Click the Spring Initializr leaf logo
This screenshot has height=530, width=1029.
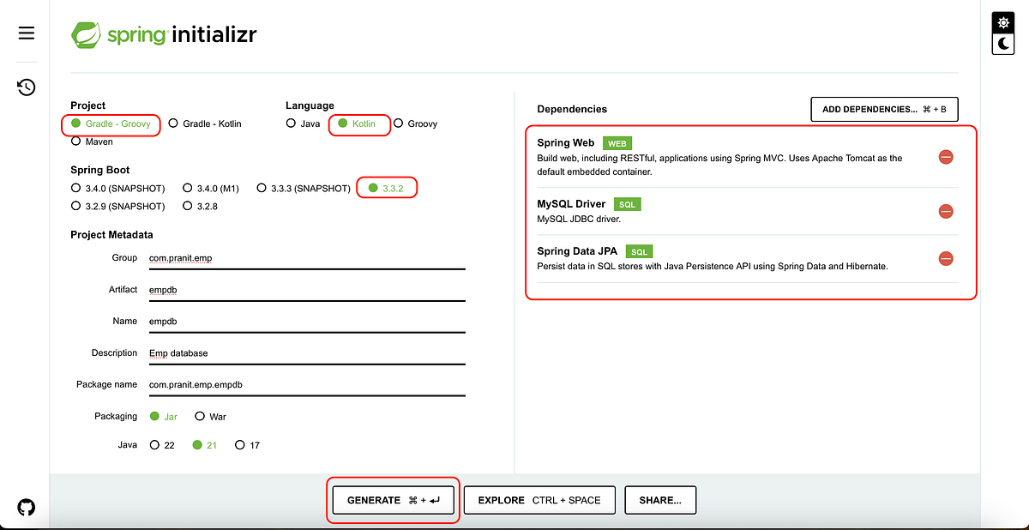(x=84, y=34)
